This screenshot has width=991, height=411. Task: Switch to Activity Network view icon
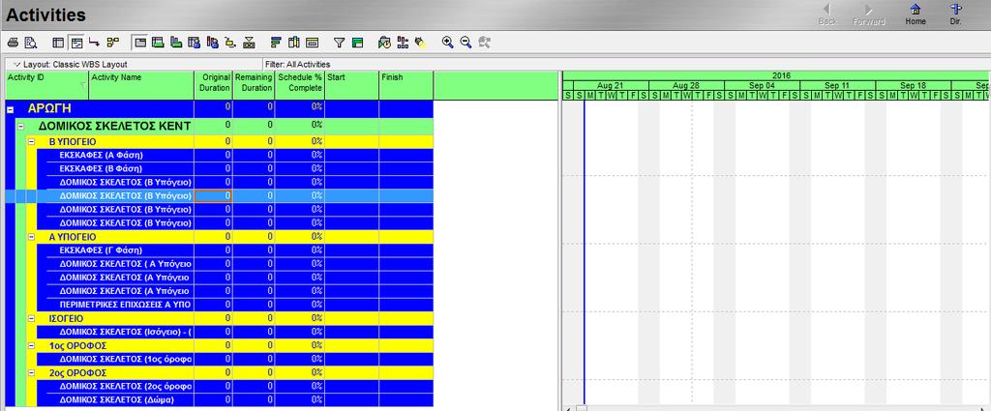112,43
